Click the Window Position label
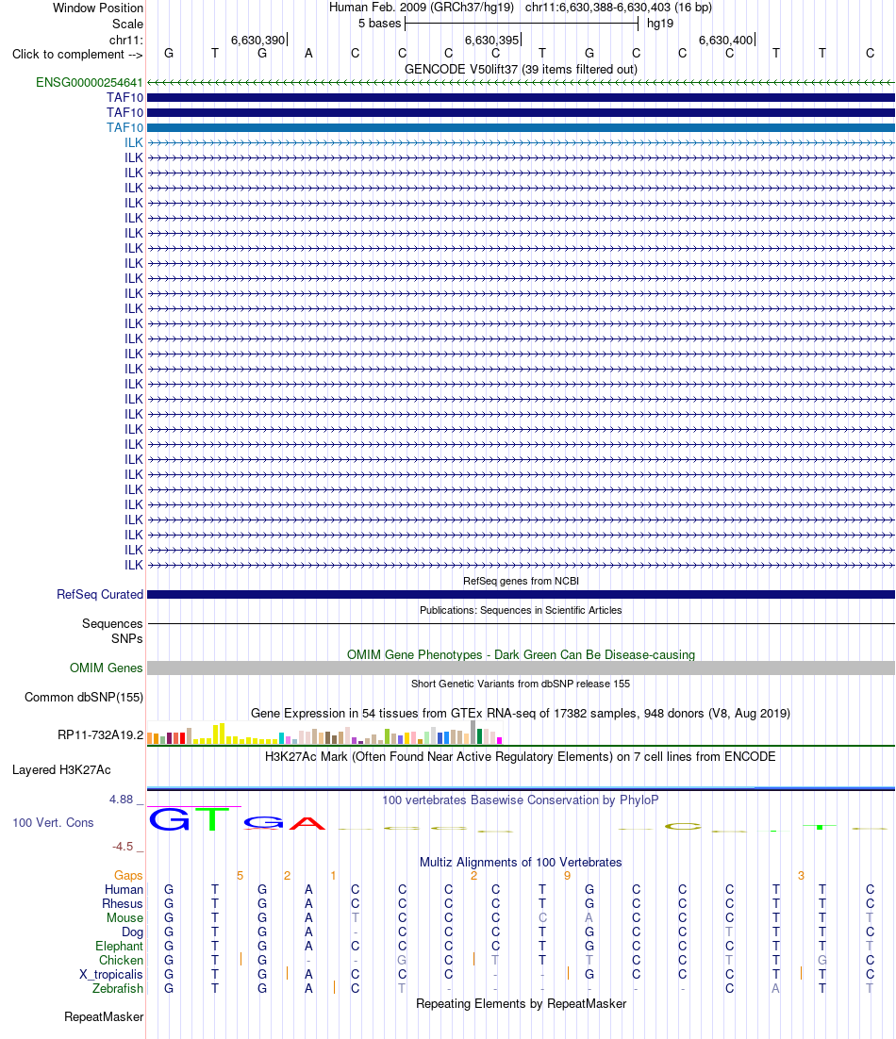Screen dimensions: 896x1039 (98, 8)
